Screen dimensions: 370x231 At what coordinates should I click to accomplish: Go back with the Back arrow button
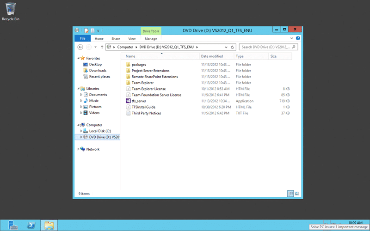(x=80, y=47)
